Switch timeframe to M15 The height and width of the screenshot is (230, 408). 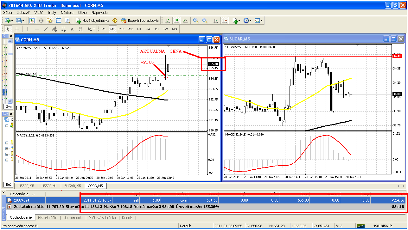pos(121,29)
